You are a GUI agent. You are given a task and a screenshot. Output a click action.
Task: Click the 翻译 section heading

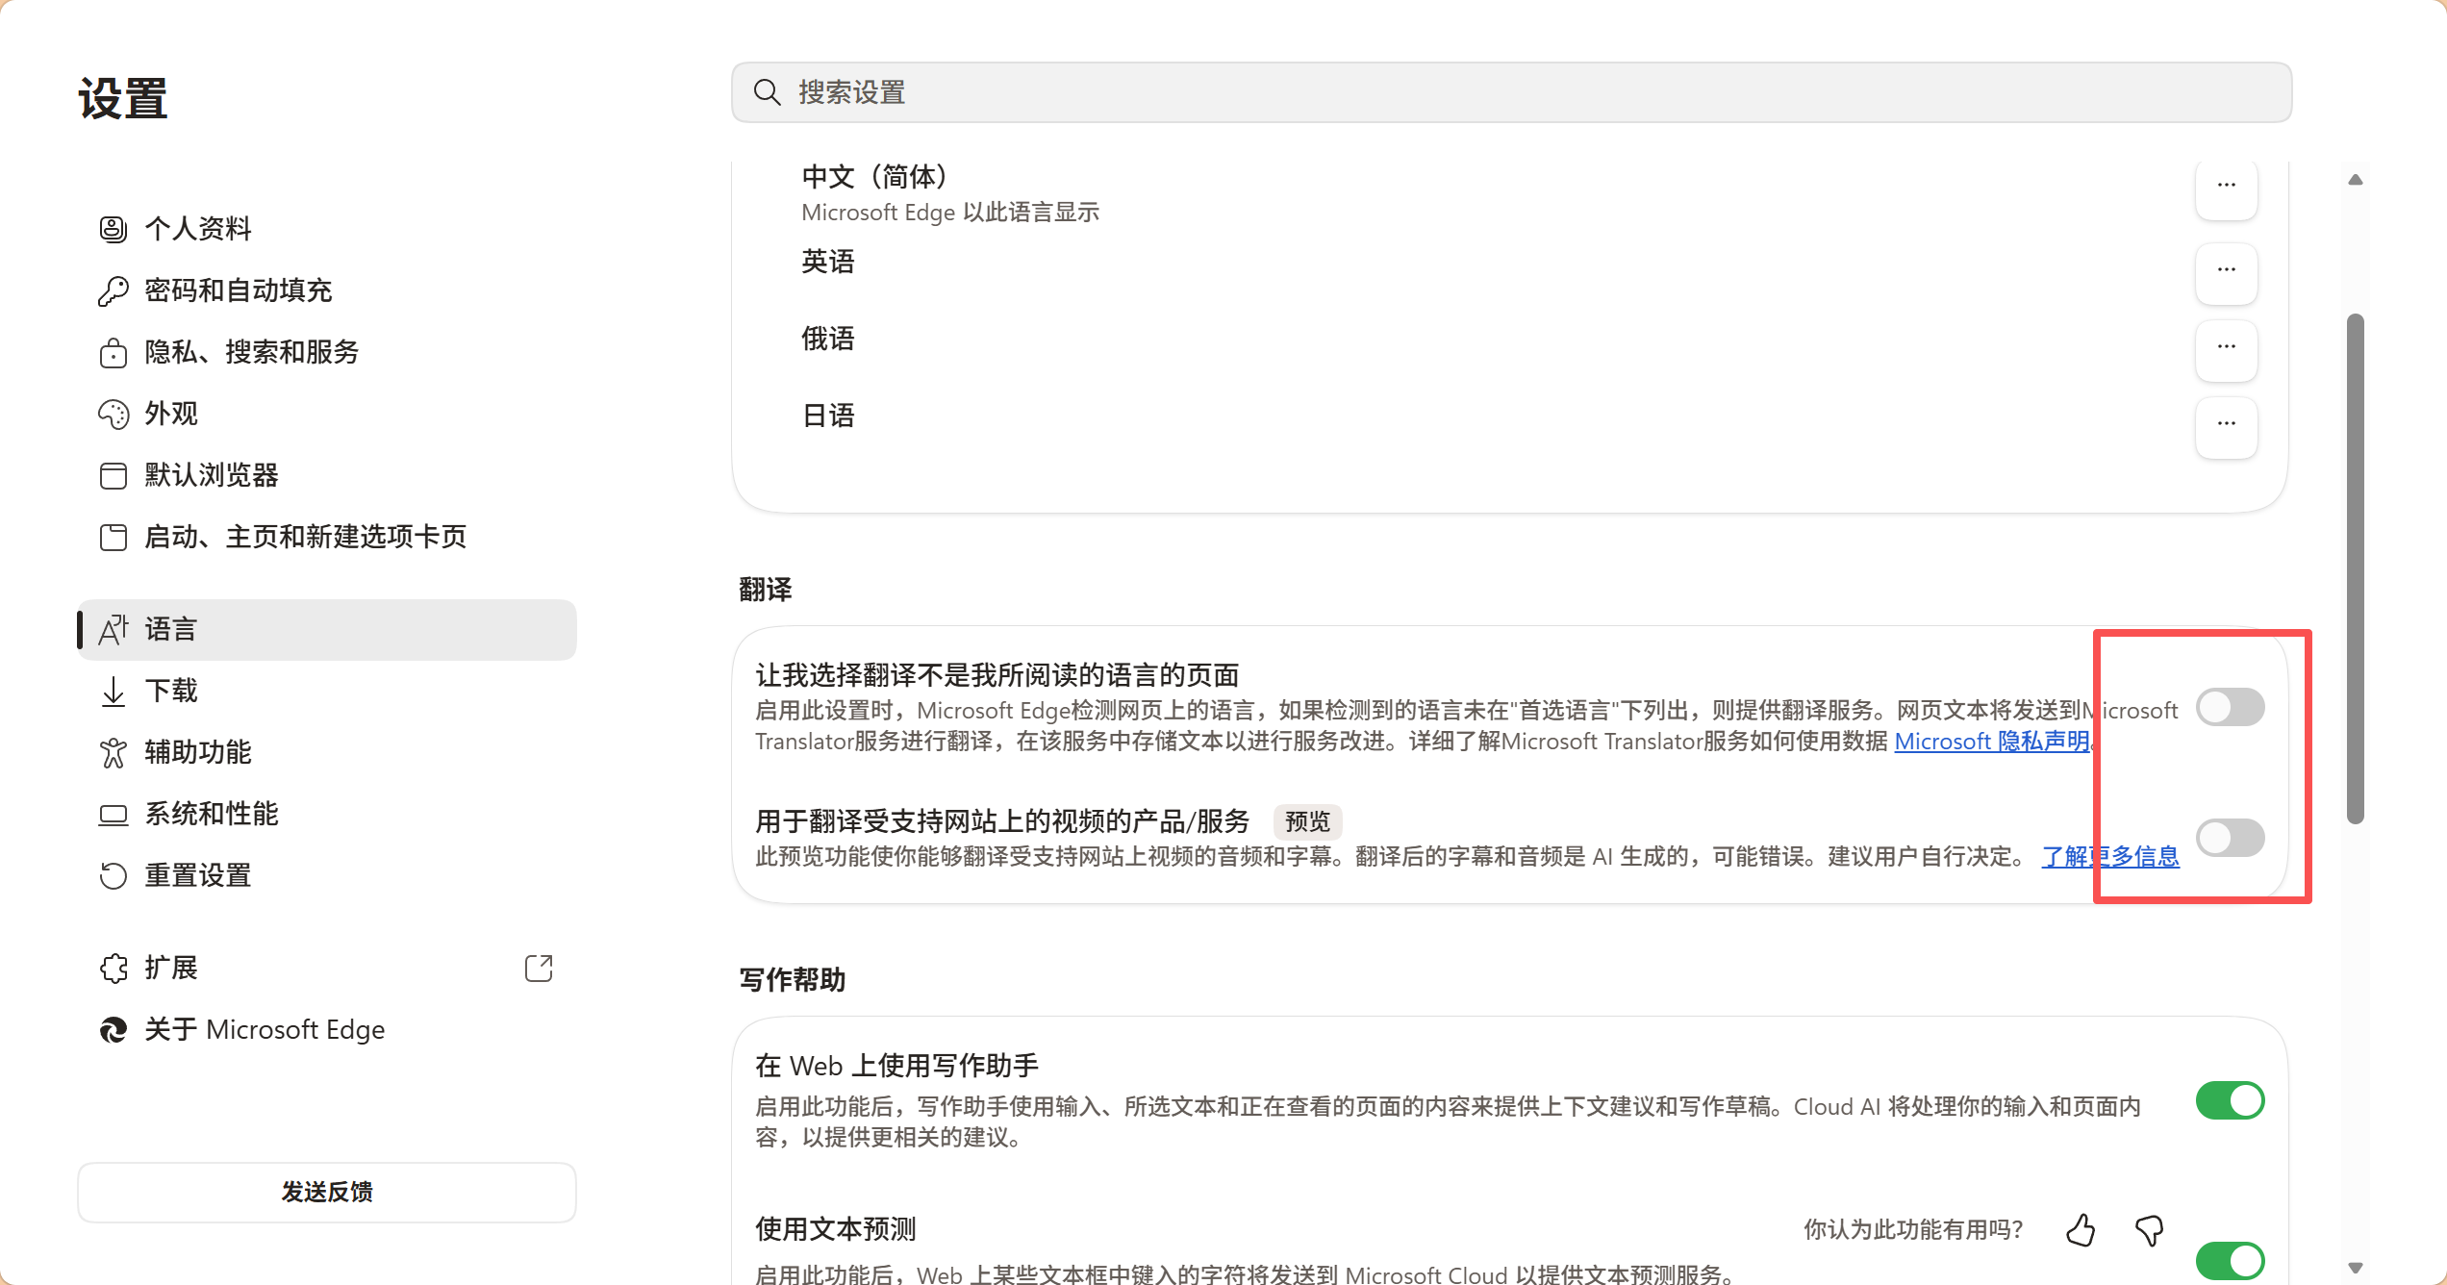click(766, 590)
